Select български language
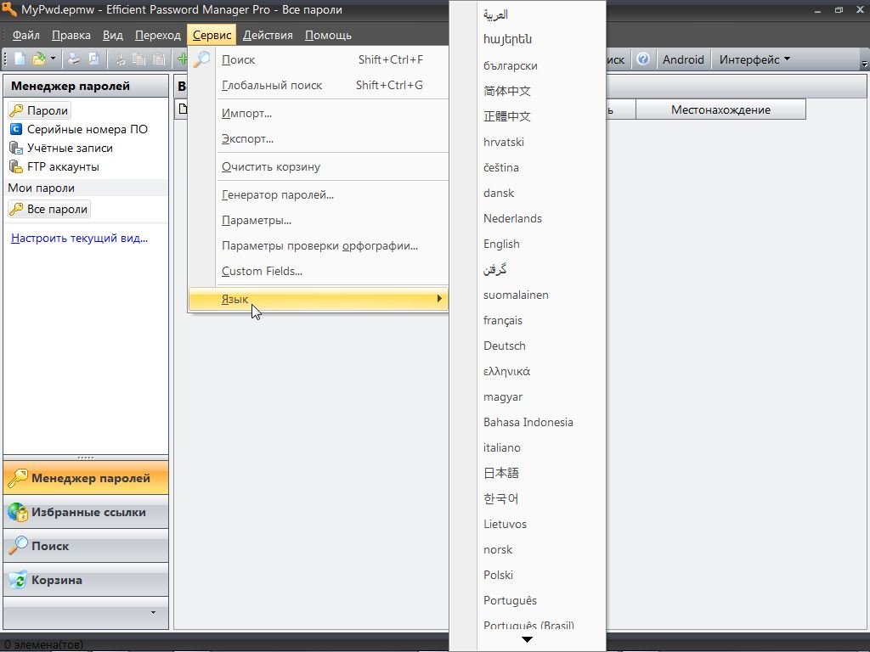 tap(528, 65)
